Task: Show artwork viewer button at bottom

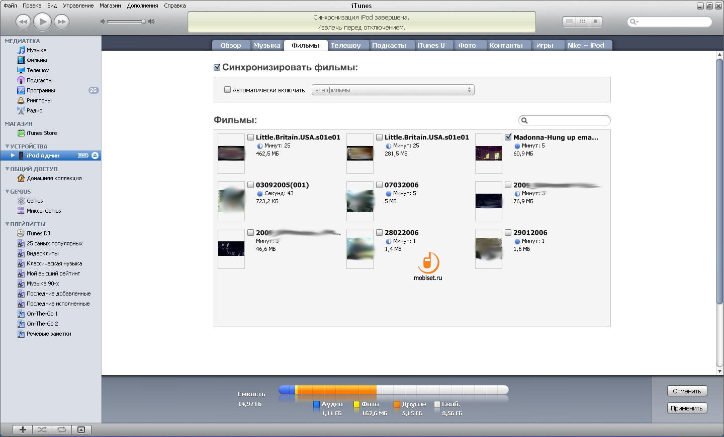Action: pos(81,429)
